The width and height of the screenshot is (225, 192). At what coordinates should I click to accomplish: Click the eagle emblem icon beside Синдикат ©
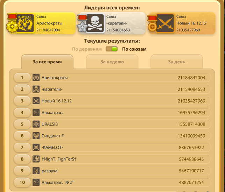(x=36, y=136)
